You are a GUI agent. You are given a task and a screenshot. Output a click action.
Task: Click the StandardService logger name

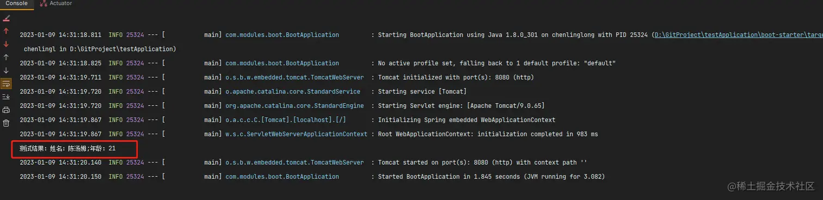pos(293,91)
